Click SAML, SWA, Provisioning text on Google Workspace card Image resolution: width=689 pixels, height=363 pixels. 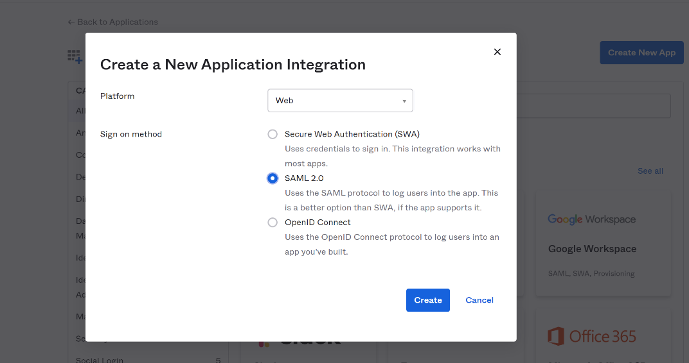click(x=591, y=273)
